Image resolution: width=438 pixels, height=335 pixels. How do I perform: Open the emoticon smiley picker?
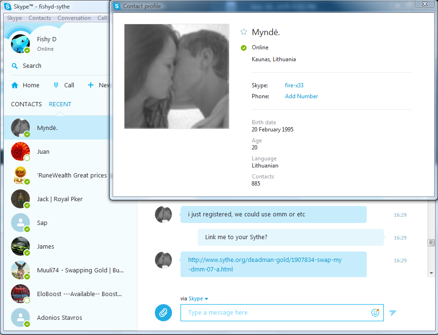click(375, 312)
